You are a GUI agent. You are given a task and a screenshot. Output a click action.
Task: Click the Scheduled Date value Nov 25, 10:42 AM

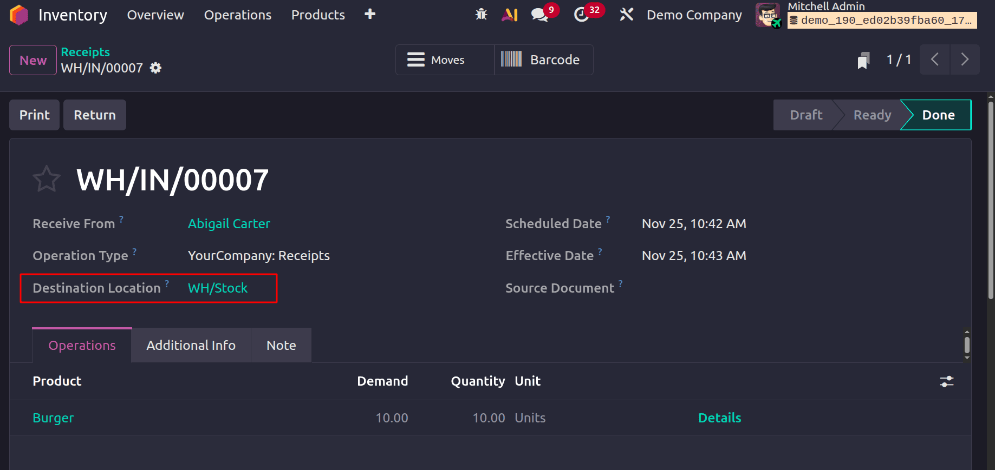694,223
